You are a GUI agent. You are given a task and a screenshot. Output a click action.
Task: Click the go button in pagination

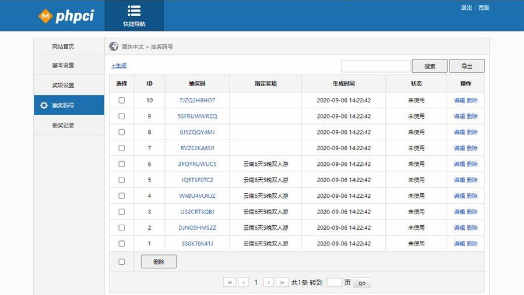coord(361,283)
